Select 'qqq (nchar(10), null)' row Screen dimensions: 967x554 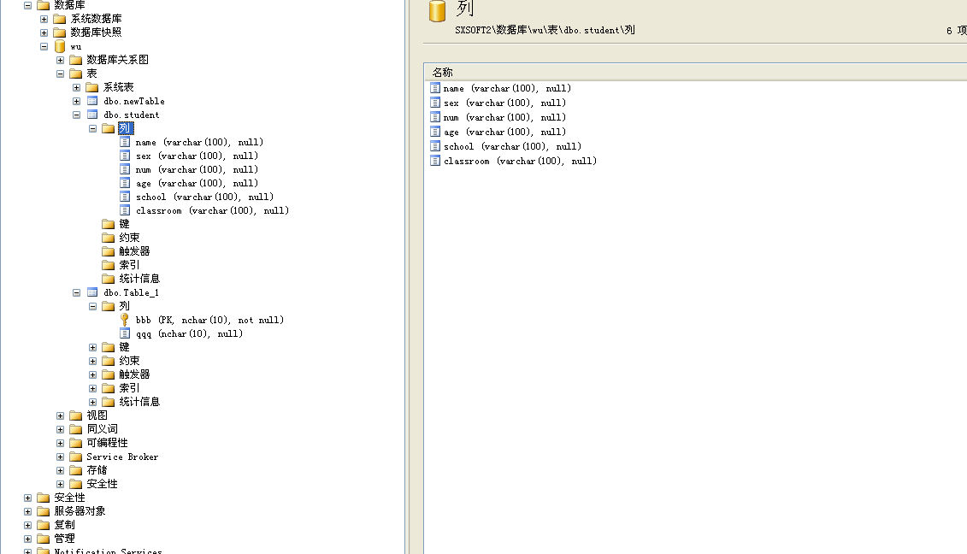[189, 333]
